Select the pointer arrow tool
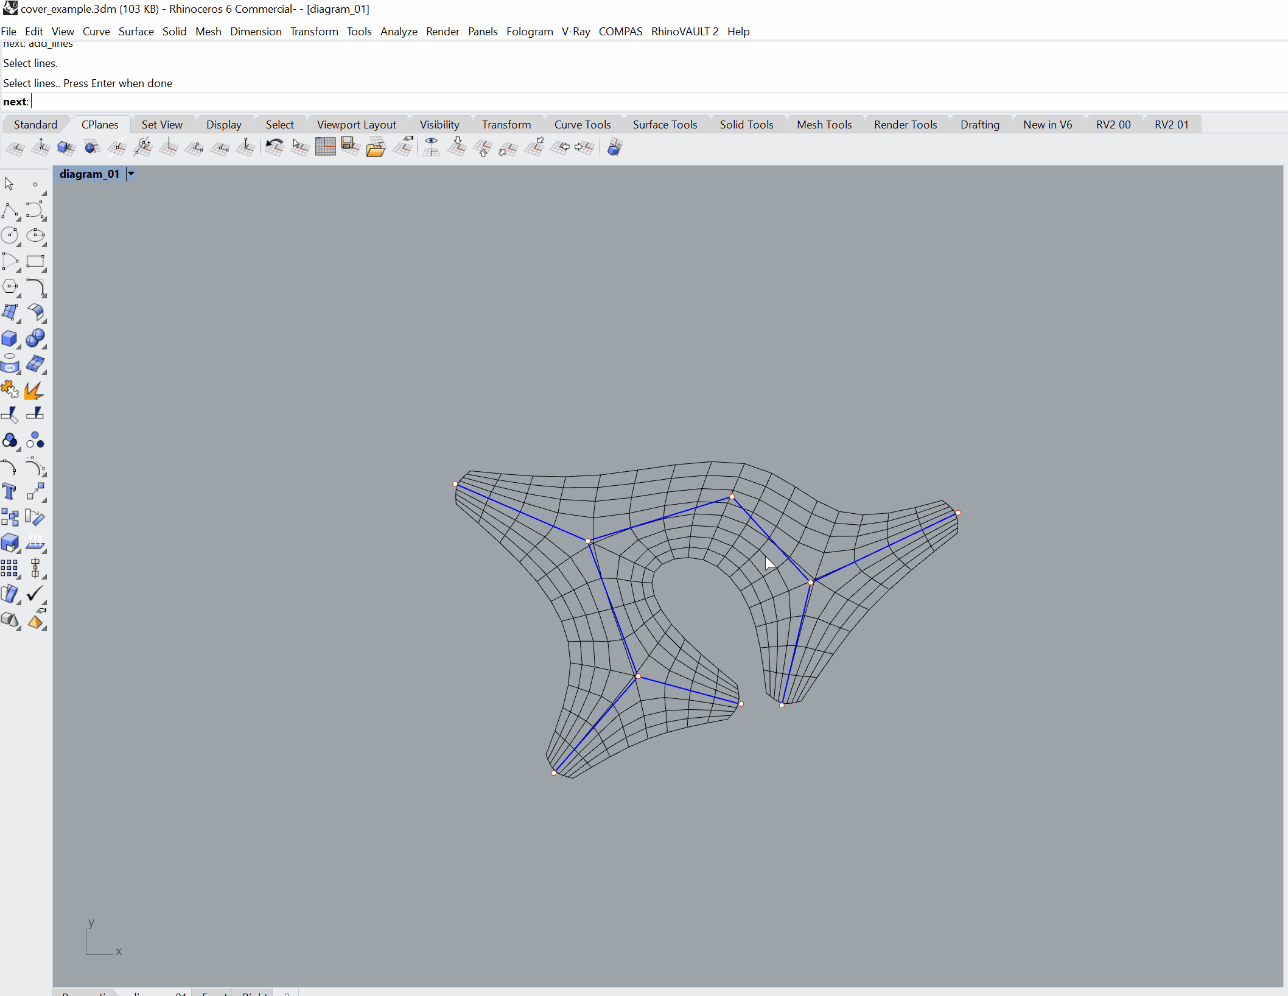Image resolution: width=1288 pixels, height=996 pixels. [x=9, y=184]
